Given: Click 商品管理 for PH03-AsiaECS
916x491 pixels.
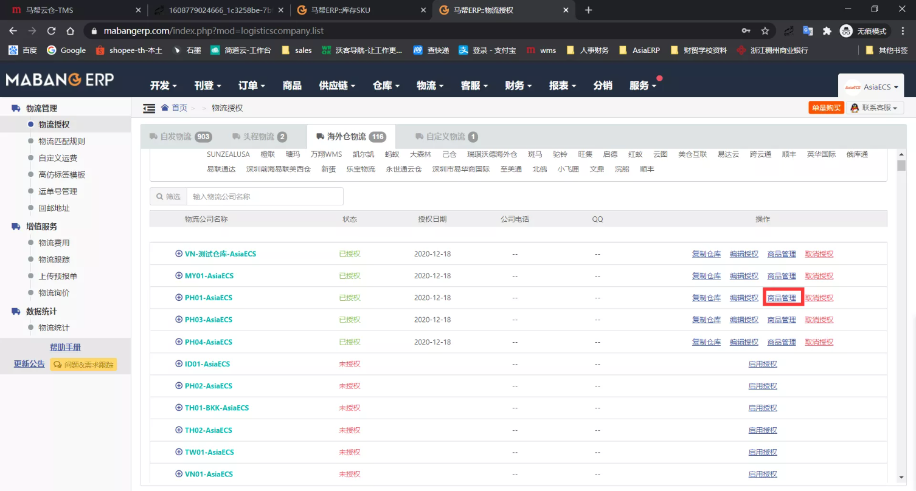Looking at the screenshot, I should click(x=782, y=320).
